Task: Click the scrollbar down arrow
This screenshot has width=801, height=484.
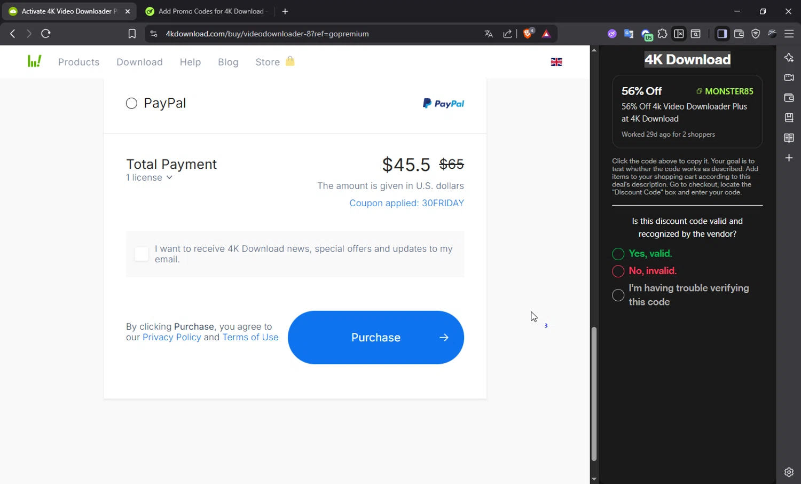Action: [x=594, y=479]
